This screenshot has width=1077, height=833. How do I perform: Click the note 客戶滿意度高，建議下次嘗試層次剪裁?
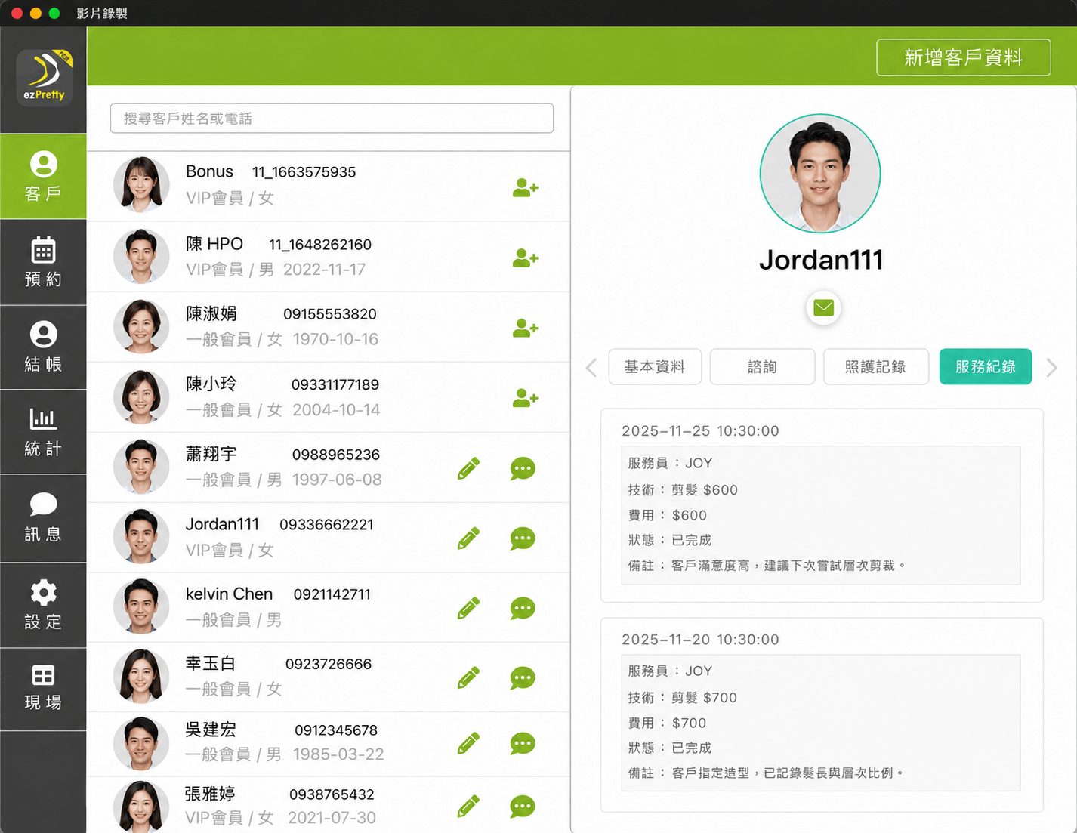[767, 565]
